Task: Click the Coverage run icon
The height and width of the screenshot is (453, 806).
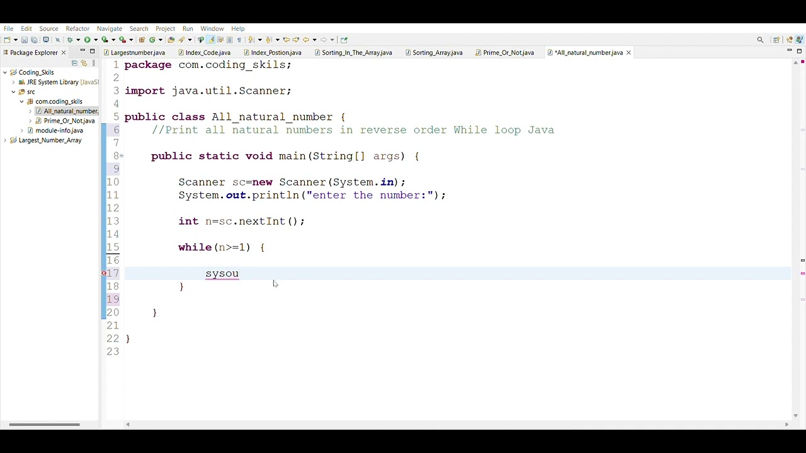Action: pyautogui.click(x=105, y=40)
